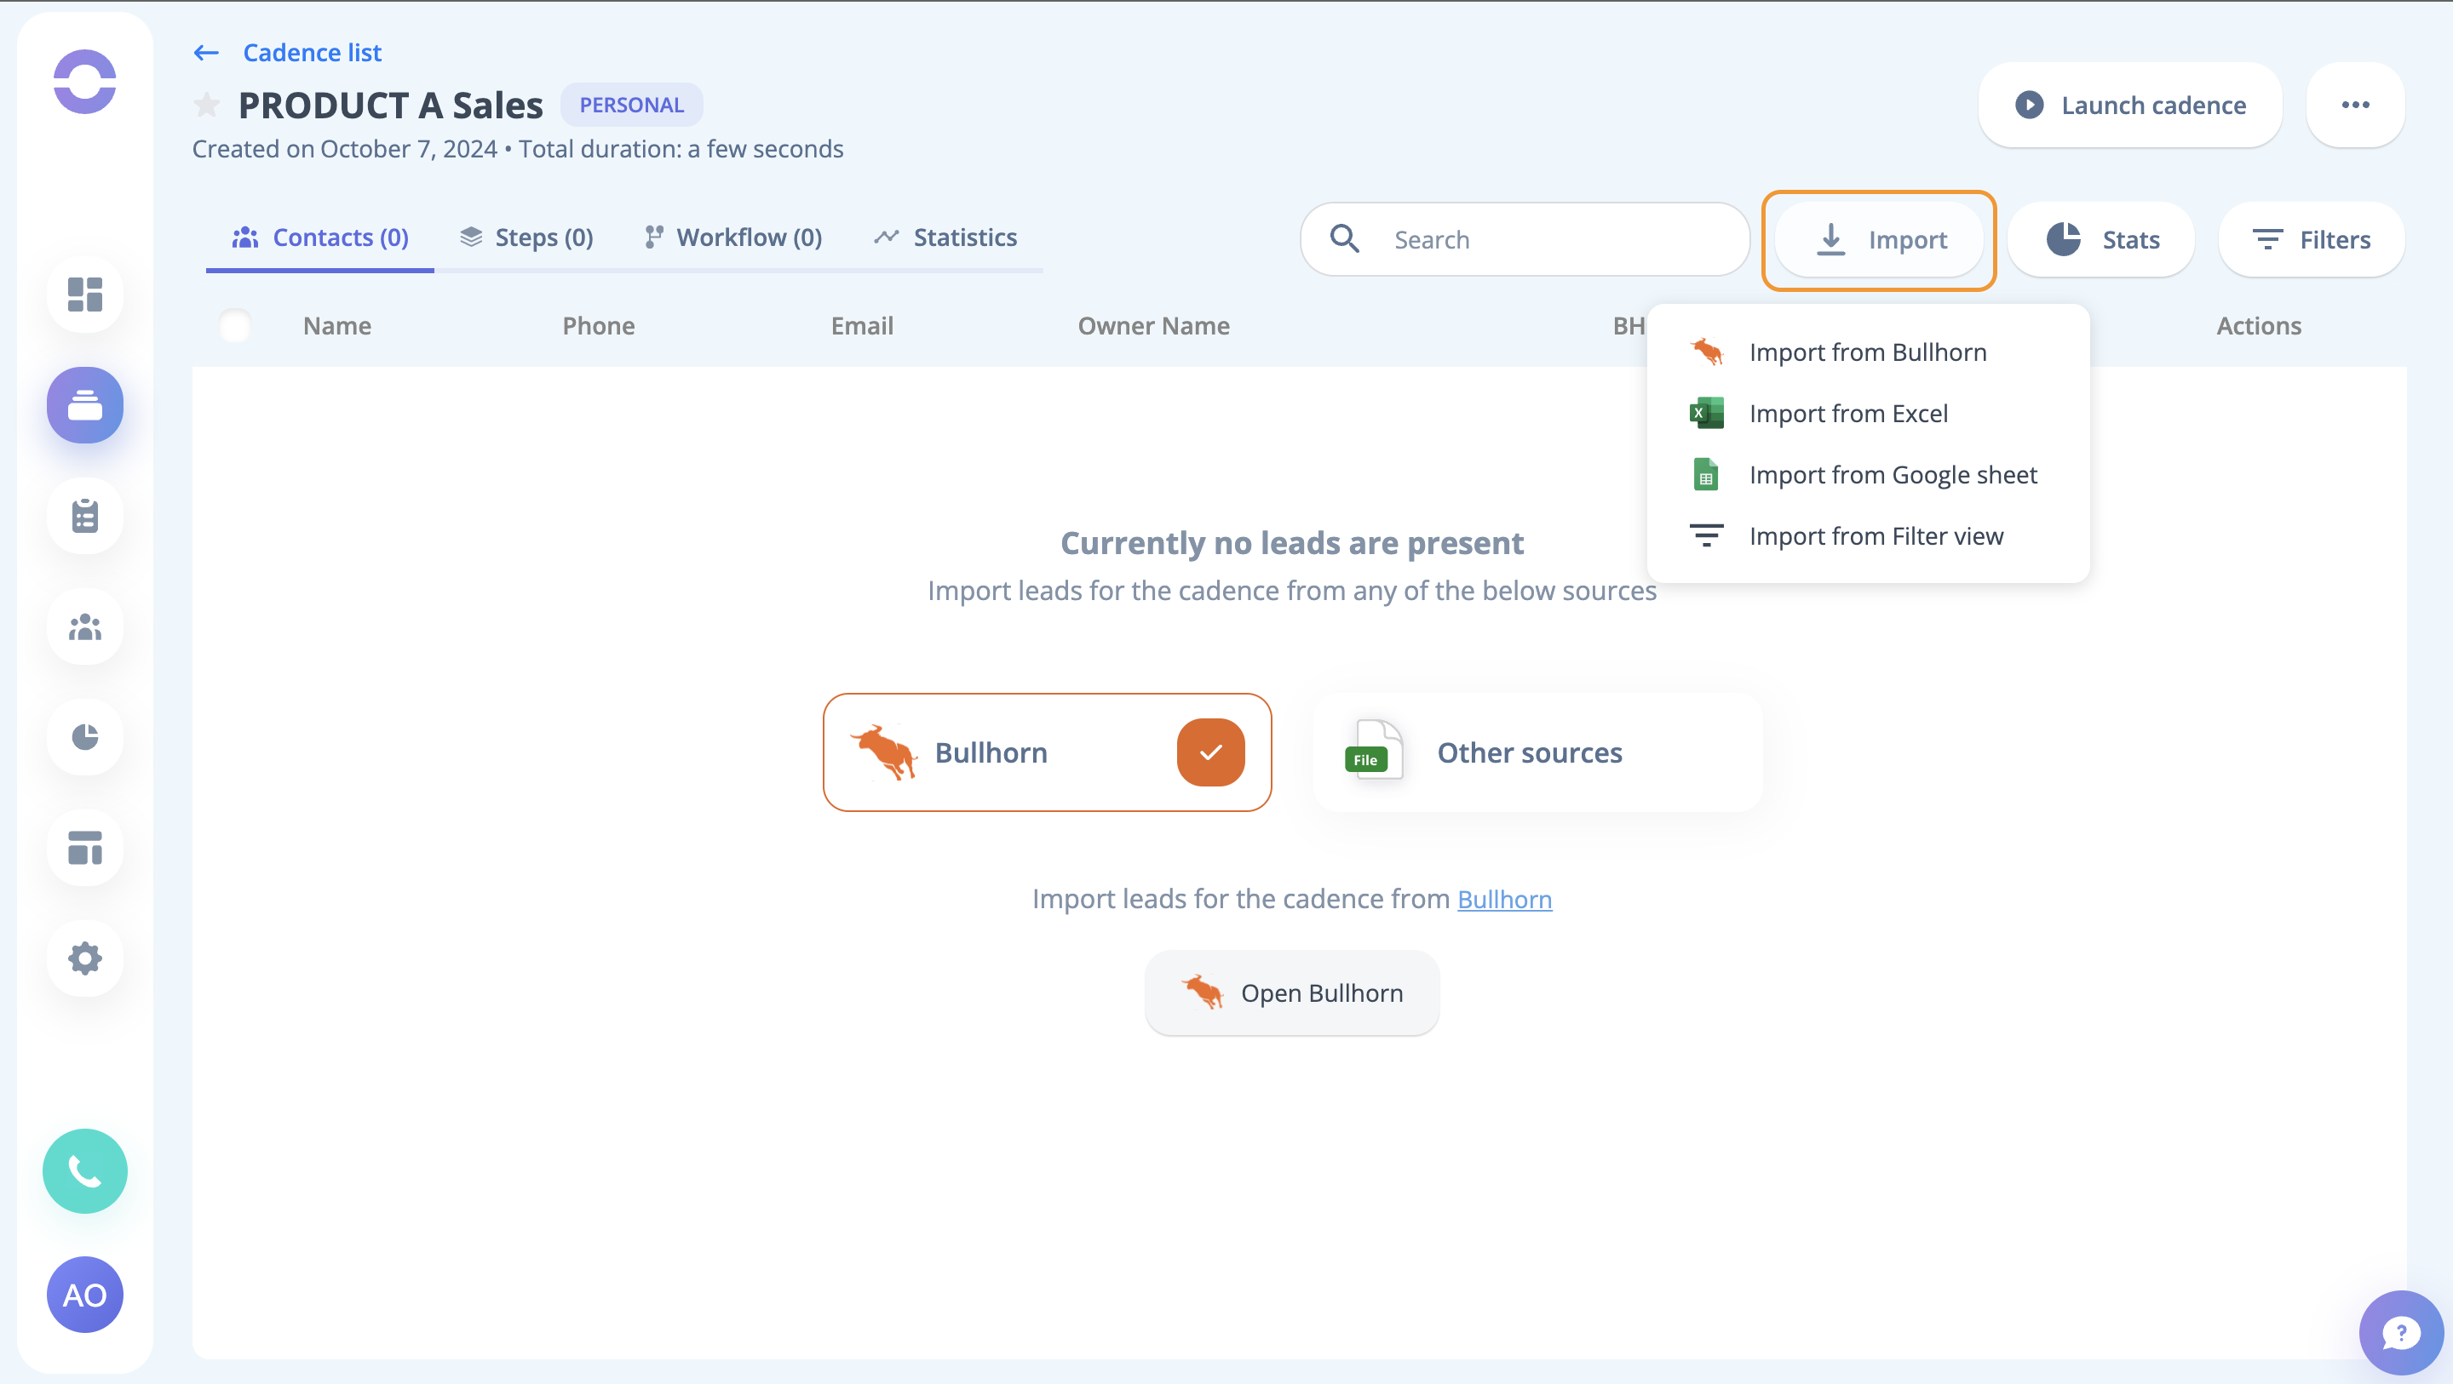Click the Cadence app logo
Screen dimensions: 2453x1384
[x=85, y=82]
